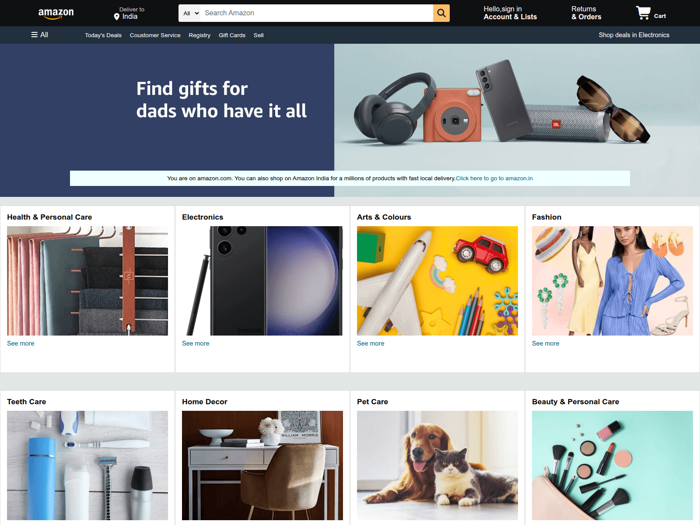Screen dimensions: 700x525
Task: Open Today's Deals
Action: [103, 35]
